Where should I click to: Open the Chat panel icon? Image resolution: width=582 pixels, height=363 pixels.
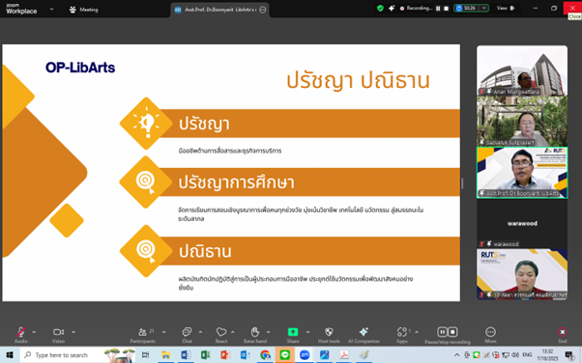click(187, 331)
